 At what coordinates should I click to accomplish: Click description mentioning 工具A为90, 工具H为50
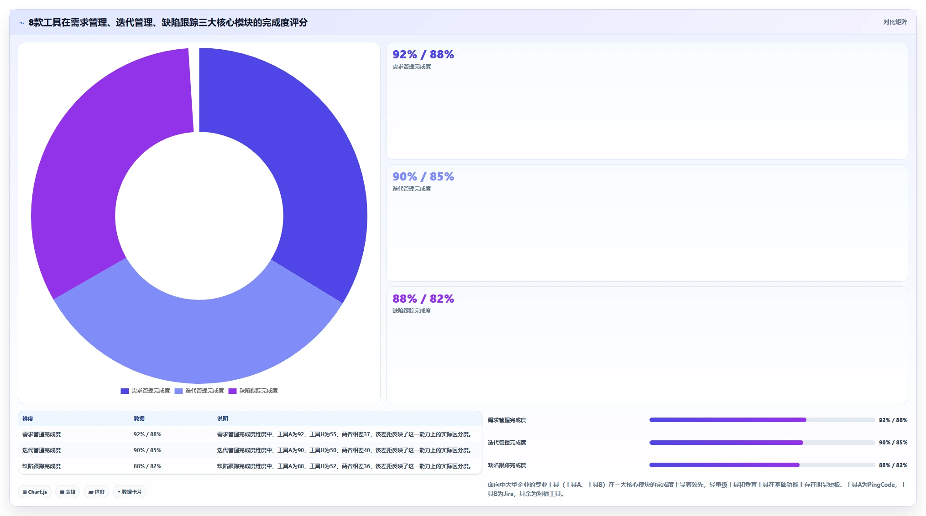point(345,450)
